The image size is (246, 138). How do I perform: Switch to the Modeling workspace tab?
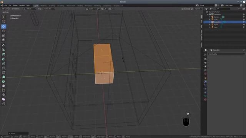click(43, 6)
